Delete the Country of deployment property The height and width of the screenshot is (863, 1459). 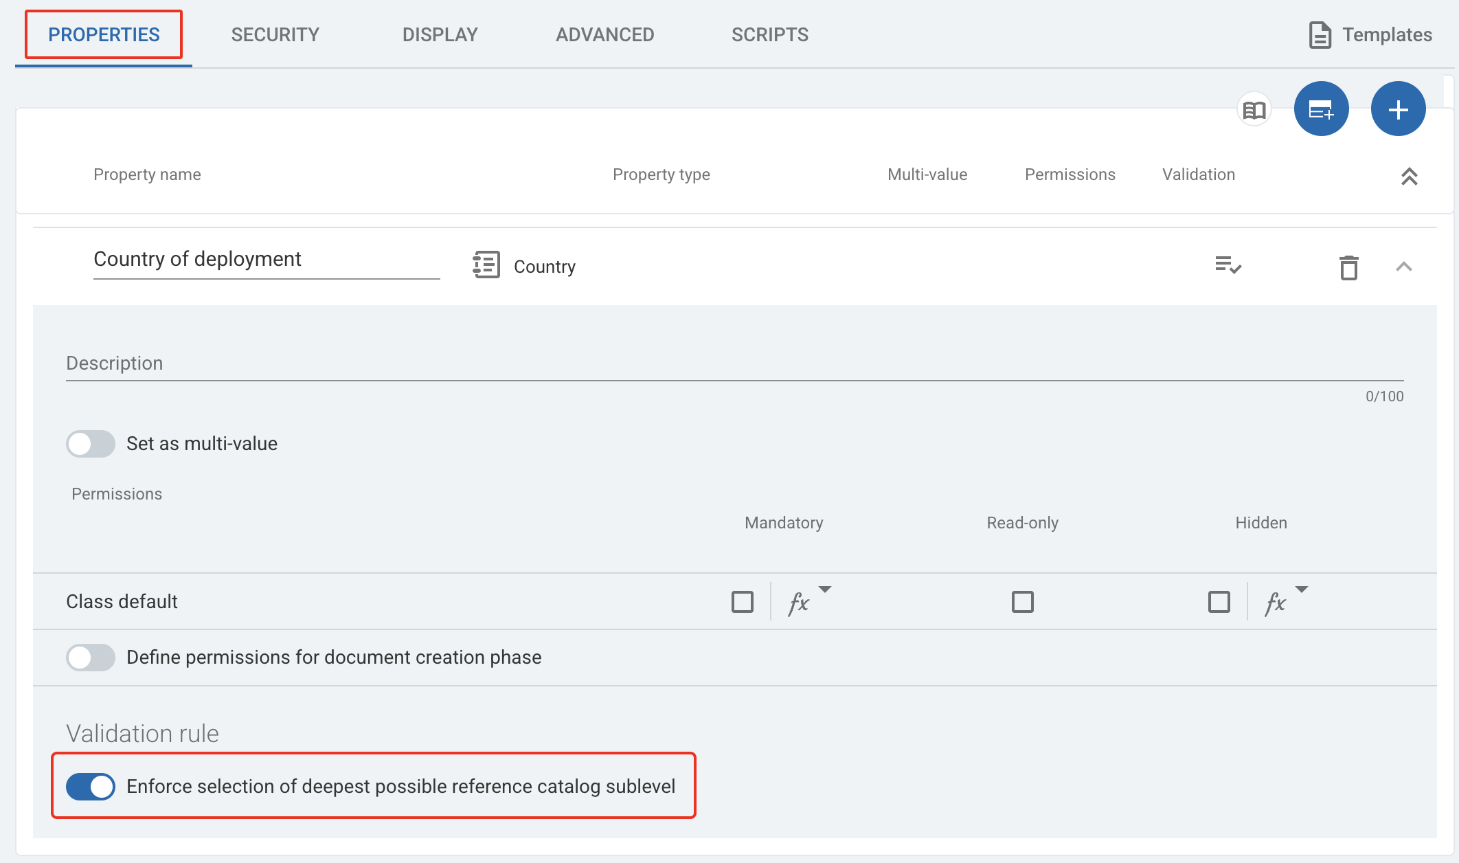pos(1349,267)
